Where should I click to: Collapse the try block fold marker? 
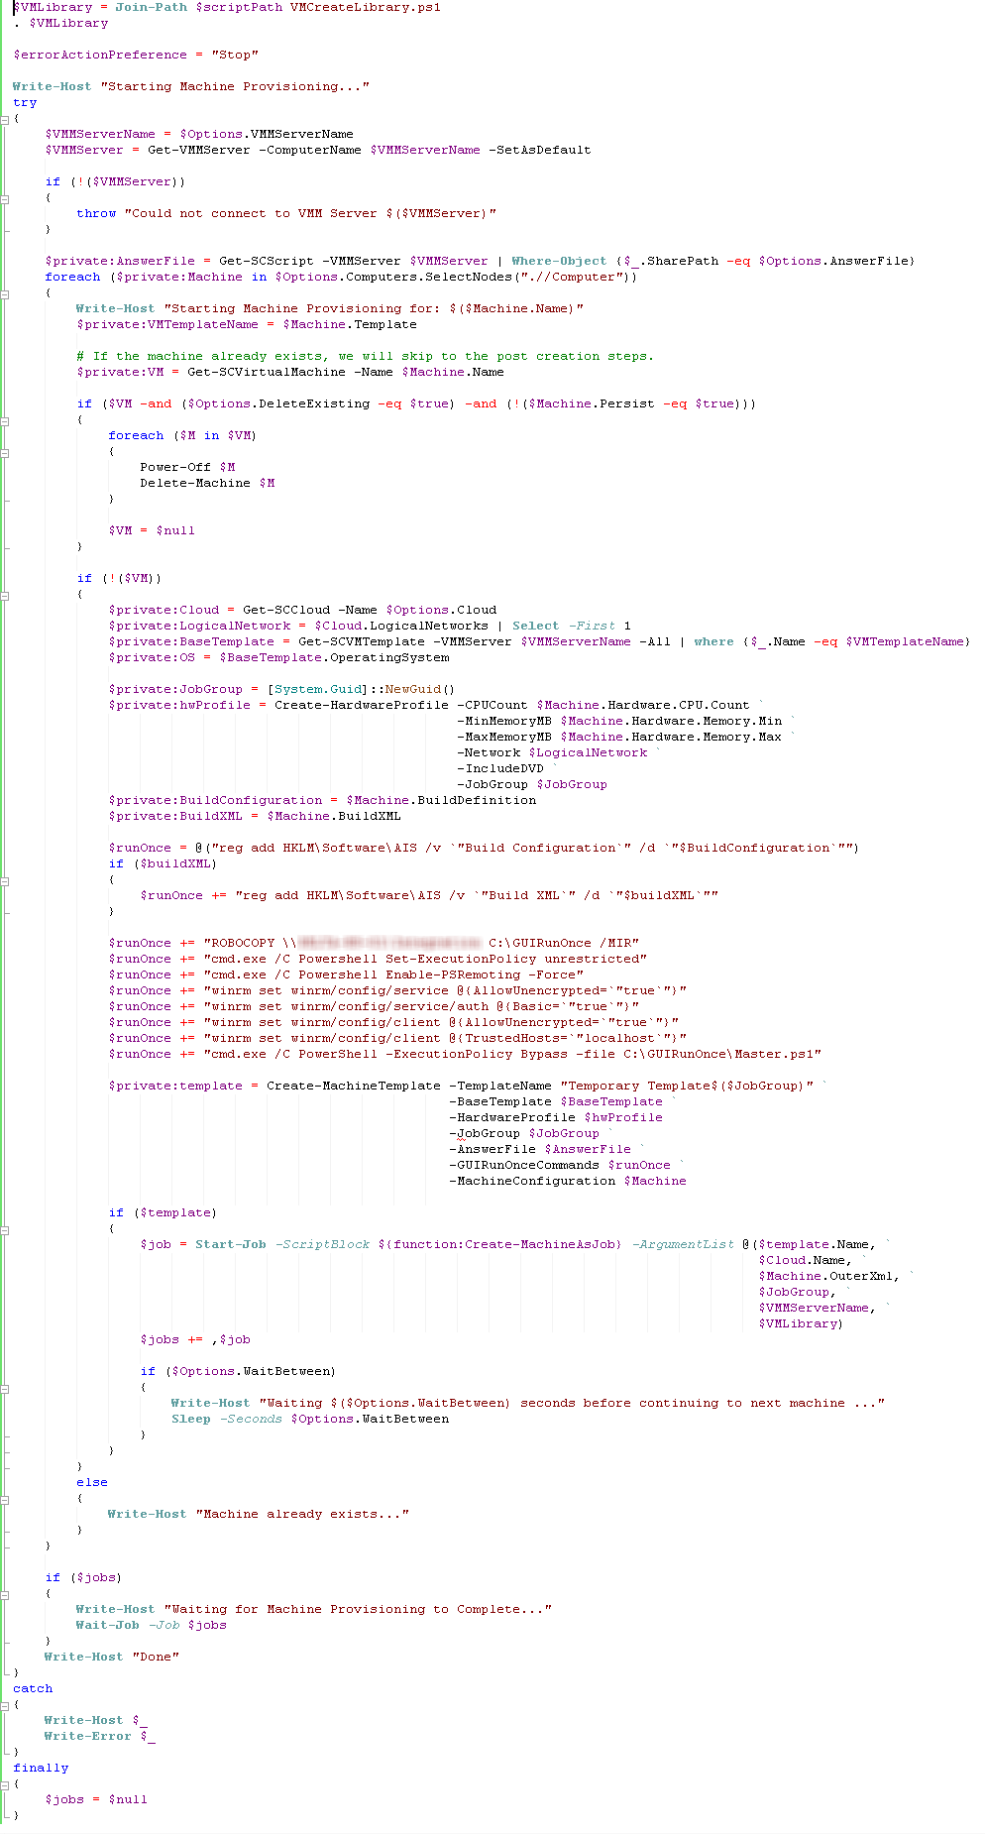(5, 119)
